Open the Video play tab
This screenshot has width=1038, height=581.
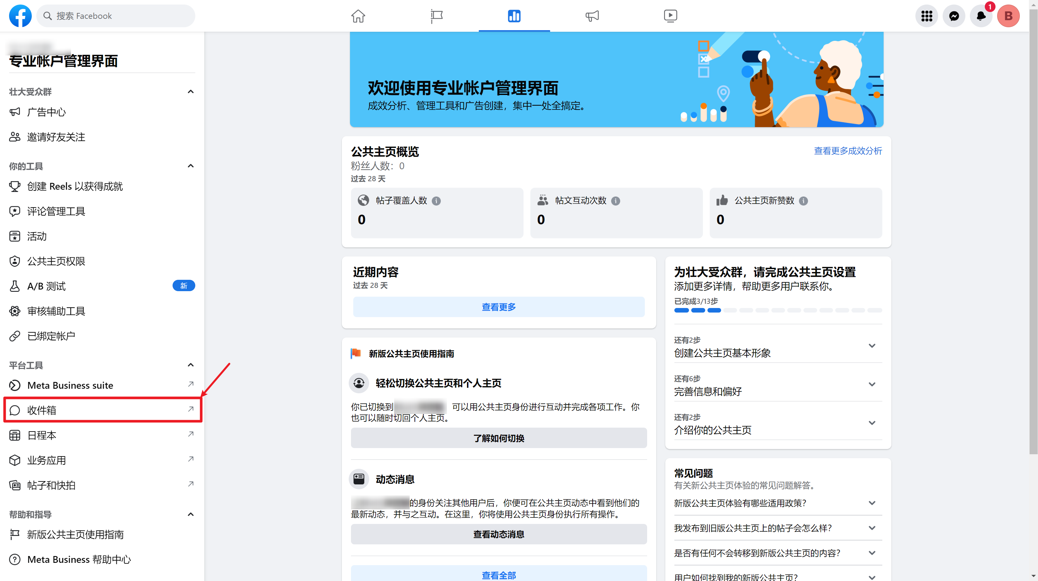click(670, 16)
